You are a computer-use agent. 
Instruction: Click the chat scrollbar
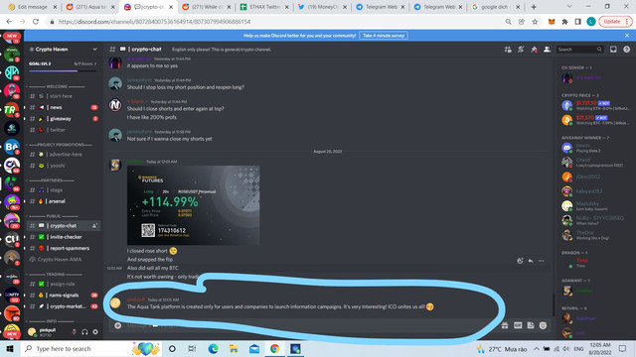pos(554,305)
